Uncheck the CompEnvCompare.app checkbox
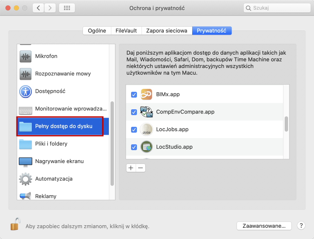Screen dimensions: 314x239 (x=134, y=112)
